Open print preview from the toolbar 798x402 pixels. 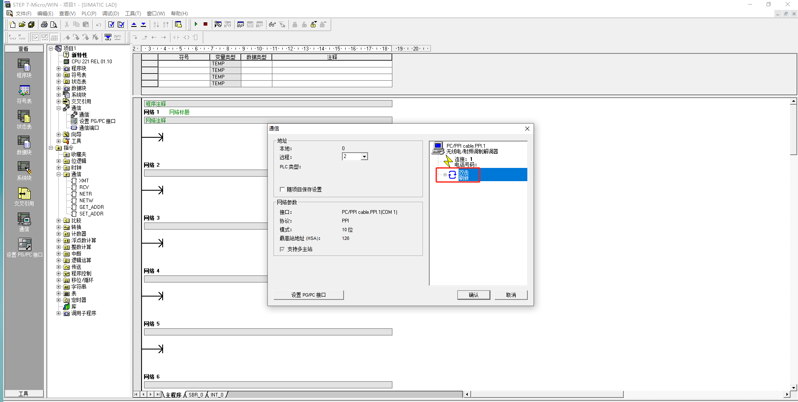click(x=53, y=24)
